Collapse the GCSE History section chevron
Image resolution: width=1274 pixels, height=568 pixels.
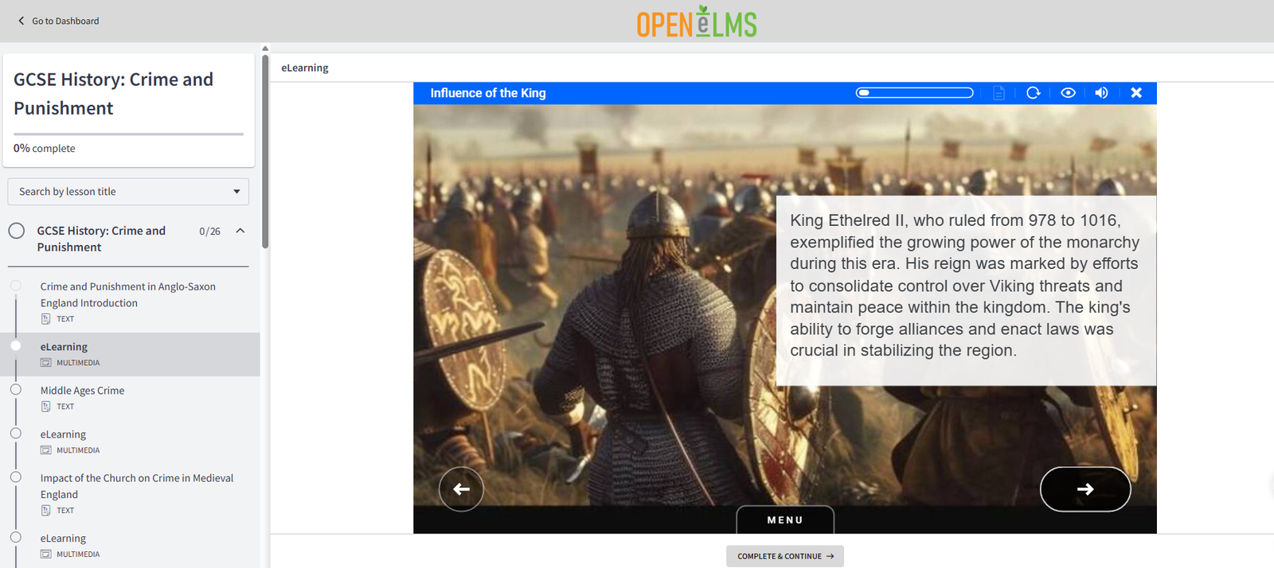(x=240, y=231)
